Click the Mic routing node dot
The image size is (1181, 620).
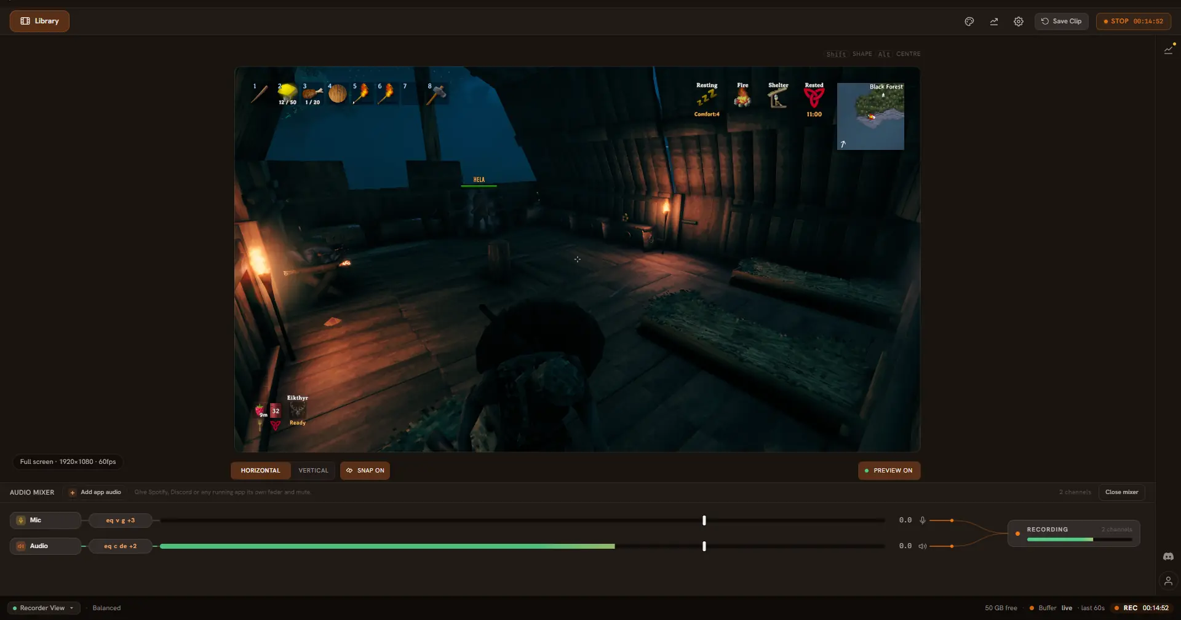952,520
